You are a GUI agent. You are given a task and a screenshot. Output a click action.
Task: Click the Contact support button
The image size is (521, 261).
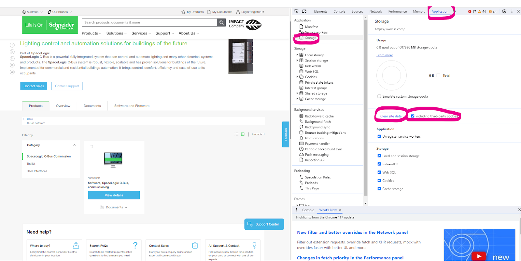[x=67, y=86]
